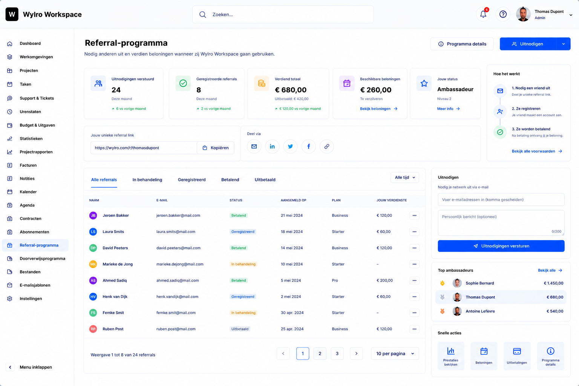Change the 10 per pagina selector
Screen dimensions: 579x386
click(395, 354)
